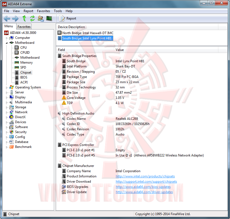Select the Realtek ALC269 value
The height and width of the screenshot is (219, 230).
click(x=127, y=118)
